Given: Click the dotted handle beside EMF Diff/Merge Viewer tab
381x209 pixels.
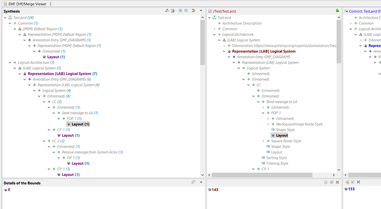Looking at the screenshot, I should tap(50, 4).
